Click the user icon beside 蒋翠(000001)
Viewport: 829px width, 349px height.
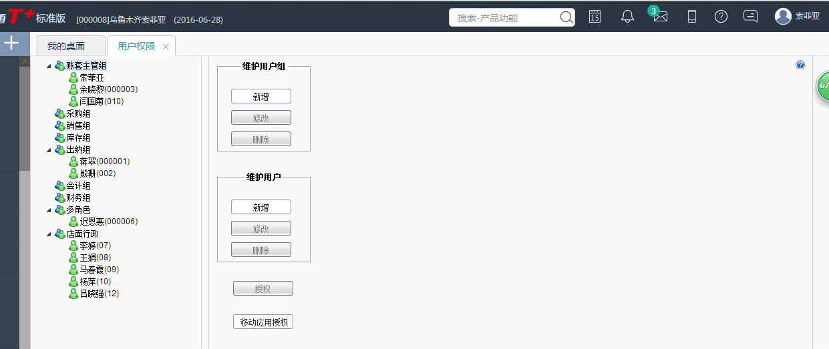73,161
